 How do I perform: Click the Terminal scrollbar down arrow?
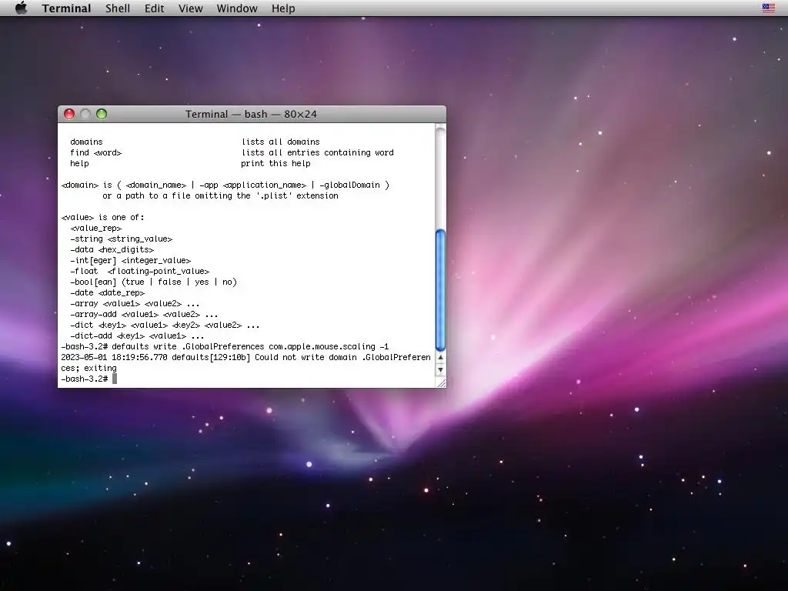[x=440, y=370]
